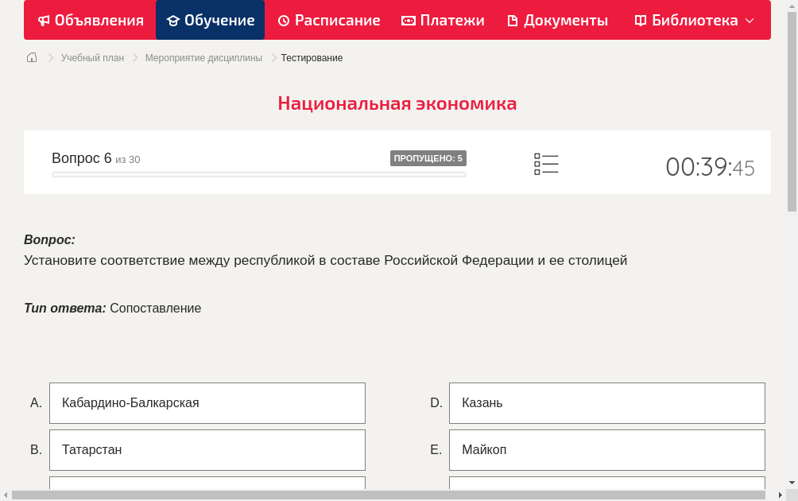Click the question progress bar

point(258,174)
